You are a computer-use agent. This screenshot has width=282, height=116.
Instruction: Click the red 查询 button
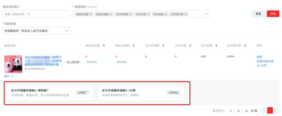273,14
